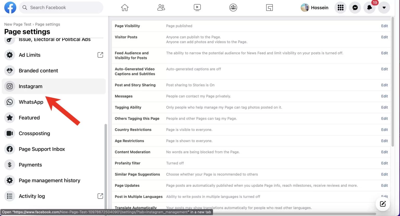Viewport: 400px width, 216px height.
Task: Open the Watch video icon
Action: pyautogui.click(x=197, y=8)
